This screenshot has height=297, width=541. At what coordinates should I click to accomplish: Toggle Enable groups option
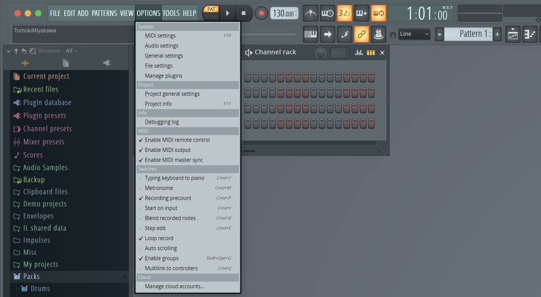(x=188, y=258)
